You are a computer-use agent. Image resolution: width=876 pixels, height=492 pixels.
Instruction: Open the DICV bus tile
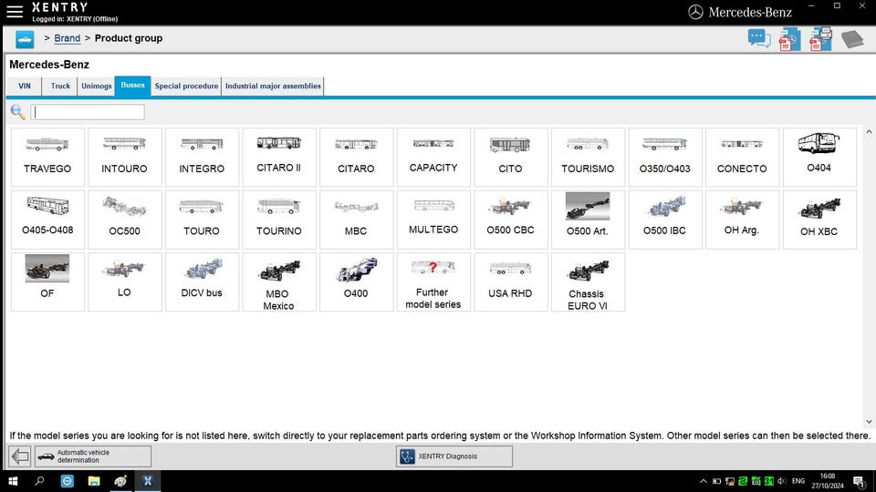click(202, 282)
